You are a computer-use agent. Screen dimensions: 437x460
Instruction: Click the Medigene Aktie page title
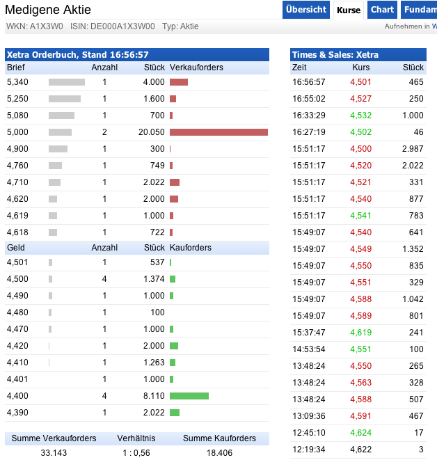[x=48, y=10]
